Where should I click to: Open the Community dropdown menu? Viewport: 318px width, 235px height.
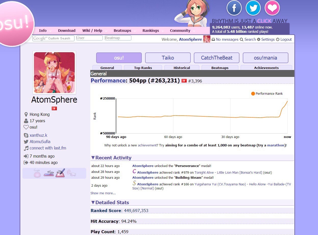180,31
